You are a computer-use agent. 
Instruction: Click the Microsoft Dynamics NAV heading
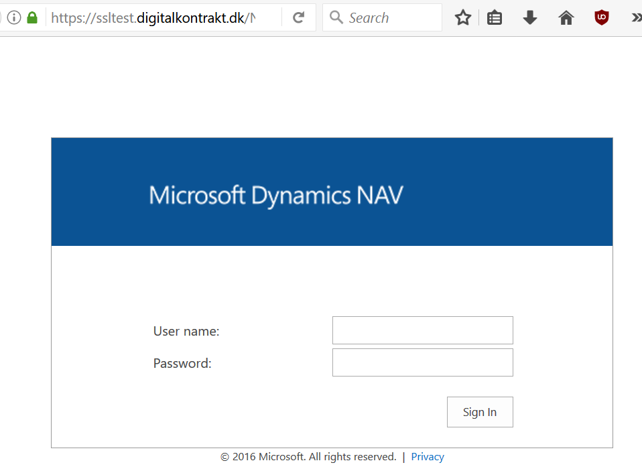click(x=276, y=196)
